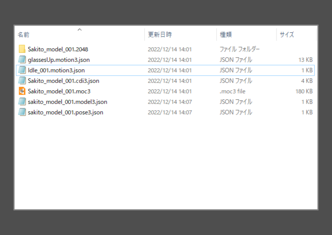This screenshot has width=332, height=235.
Task: Click the date of Sakito_model_001.2048 folder
Action: click(x=170, y=49)
